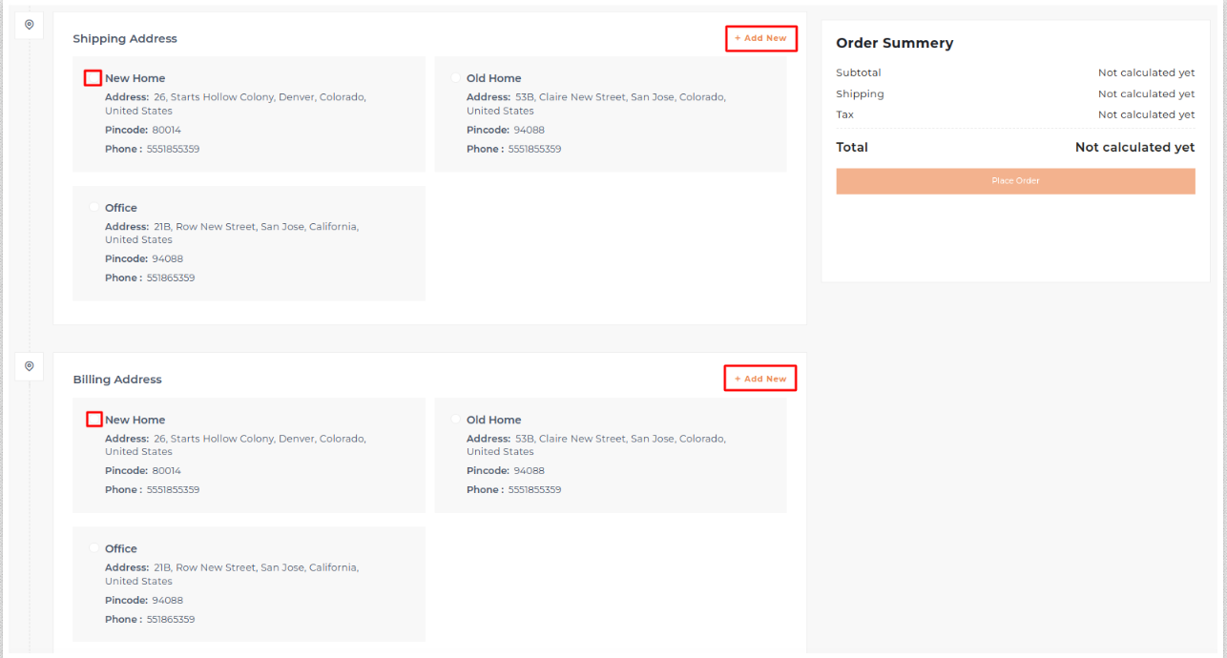Click the Order Summery heading
Viewport: 1227px width, 658px height.
(x=894, y=43)
